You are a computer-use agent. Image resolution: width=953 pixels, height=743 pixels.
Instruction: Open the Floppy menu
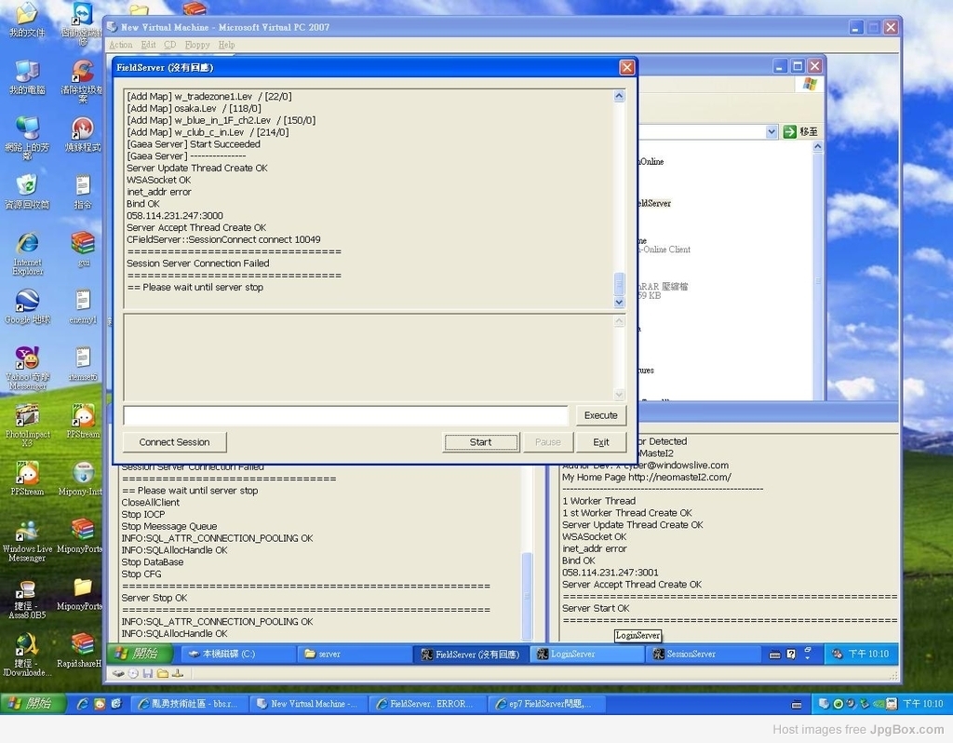coord(197,45)
